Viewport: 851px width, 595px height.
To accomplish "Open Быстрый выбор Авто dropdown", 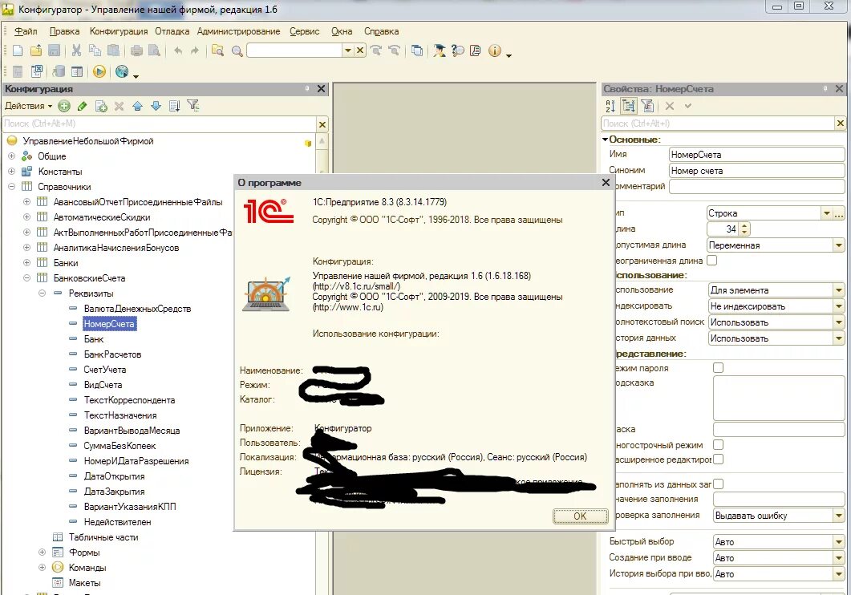I will [x=838, y=542].
